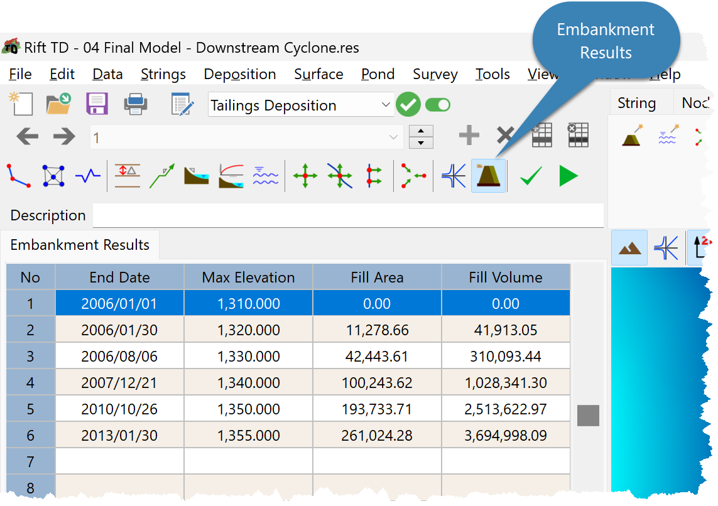Click the green Run play button
The width and height of the screenshot is (718, 506).
click(x=568, y=176)
